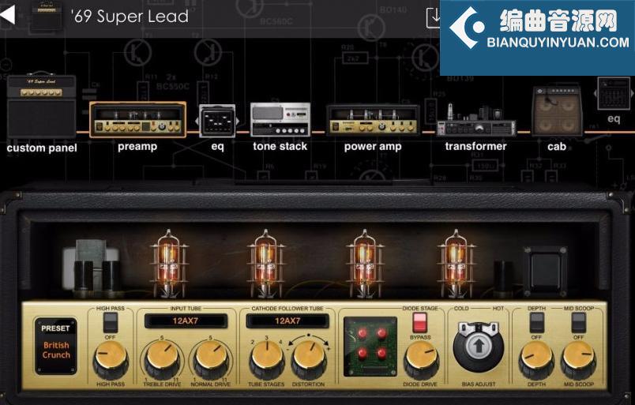Image resolution: width=635 pixels, height=405 pixels.
Task: Toggle the DEPTH switch
Action: pos(537,323)
